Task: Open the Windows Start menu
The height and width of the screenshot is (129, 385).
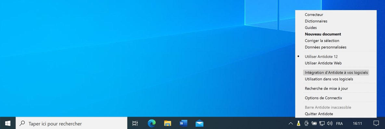Action: pyautogui.click(x=7, y=123)
